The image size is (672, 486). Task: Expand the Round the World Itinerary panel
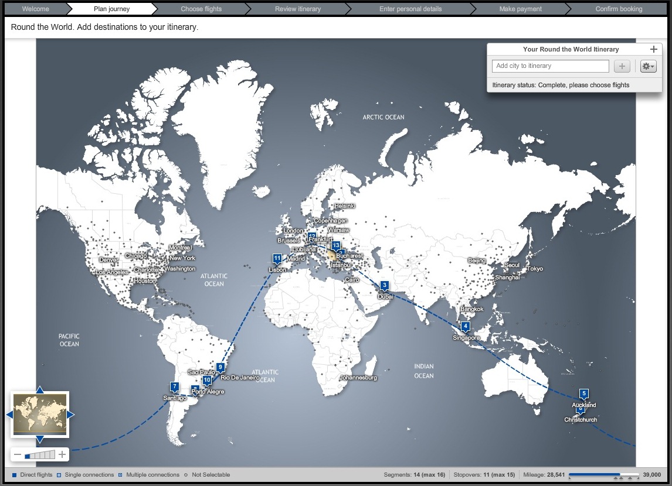[654, 49]
